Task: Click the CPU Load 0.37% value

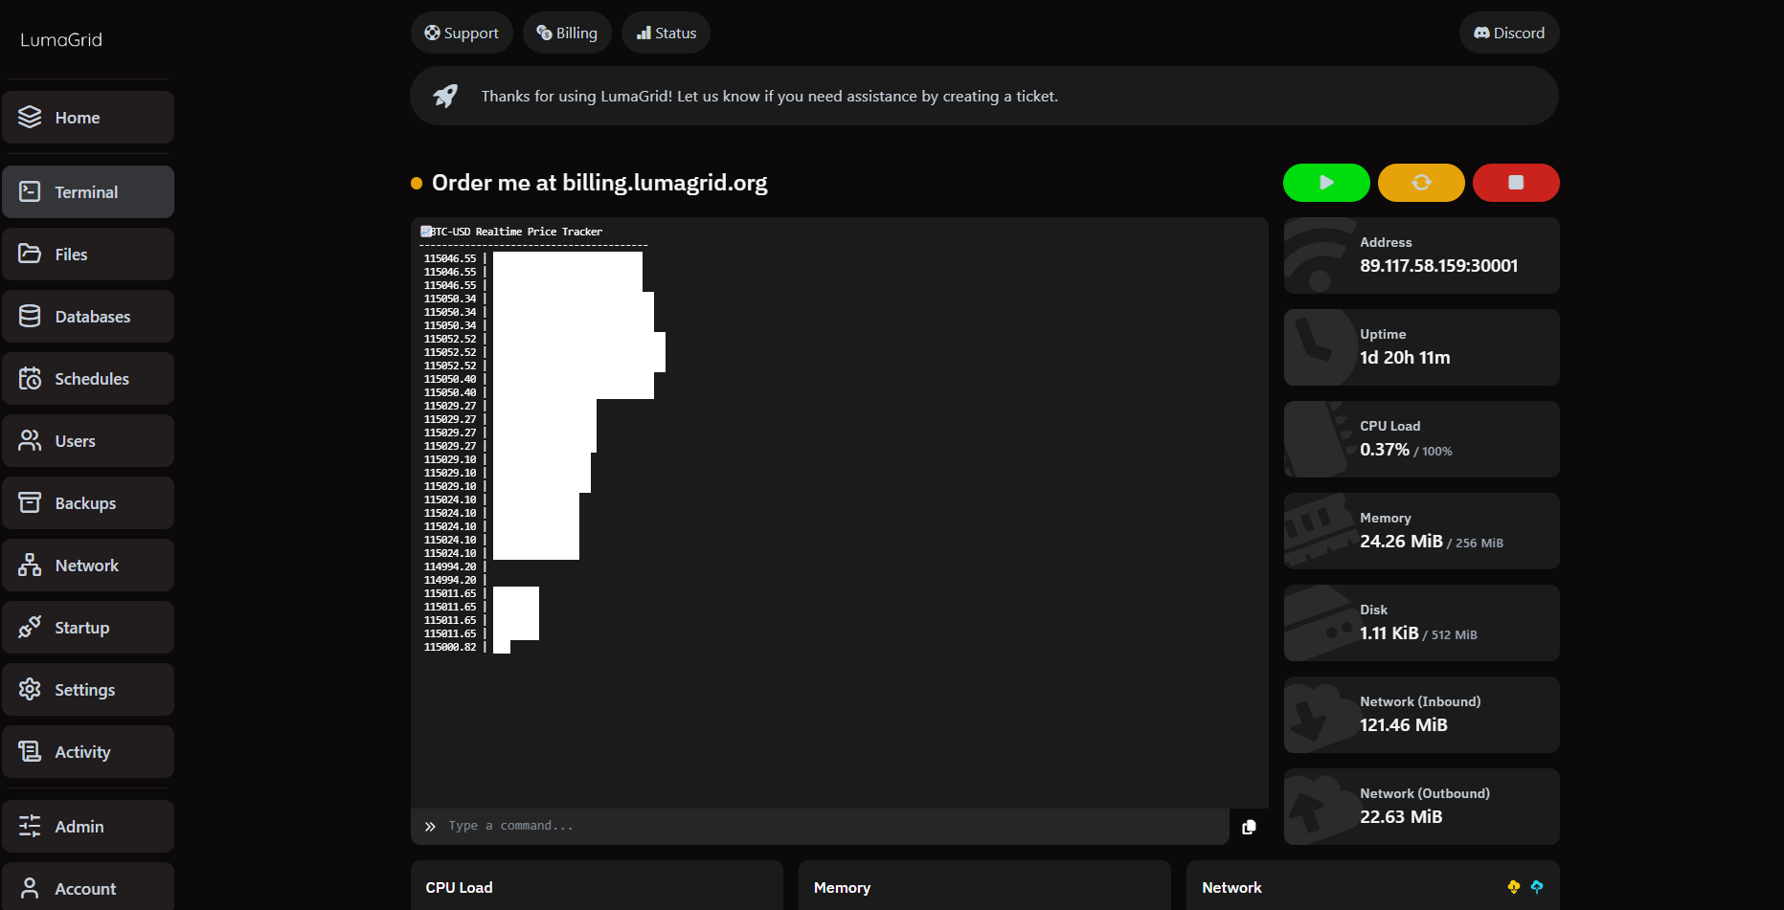Action: pyautogui.click(x=1385, y=450)
